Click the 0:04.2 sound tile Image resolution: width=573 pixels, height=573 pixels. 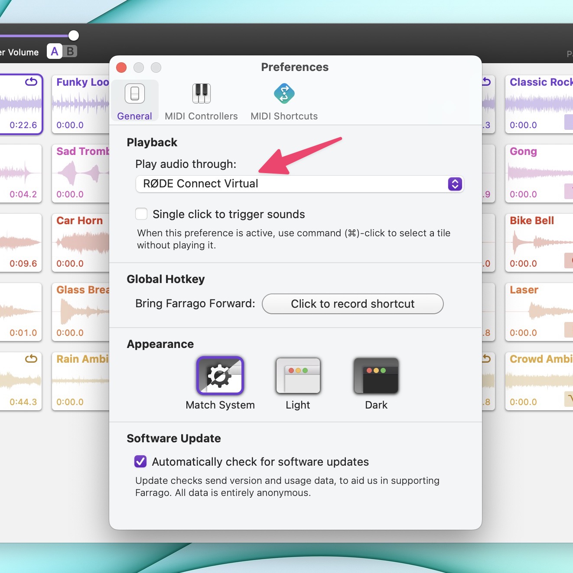(x=21, y=173)
